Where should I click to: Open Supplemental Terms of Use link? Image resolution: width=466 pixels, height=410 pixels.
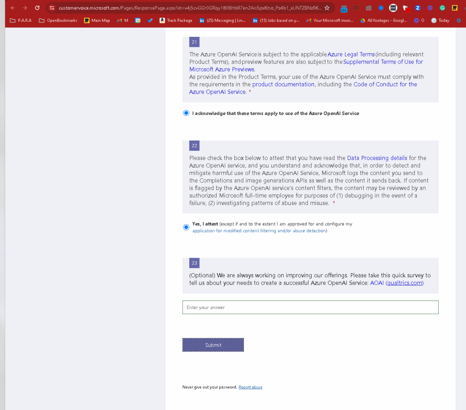click(x=306, y=65)
